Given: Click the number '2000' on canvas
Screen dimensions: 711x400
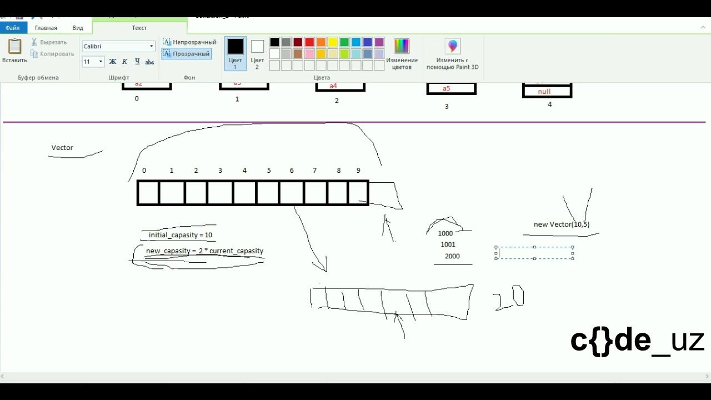Looking at the screenshot, I should point(452,257).
